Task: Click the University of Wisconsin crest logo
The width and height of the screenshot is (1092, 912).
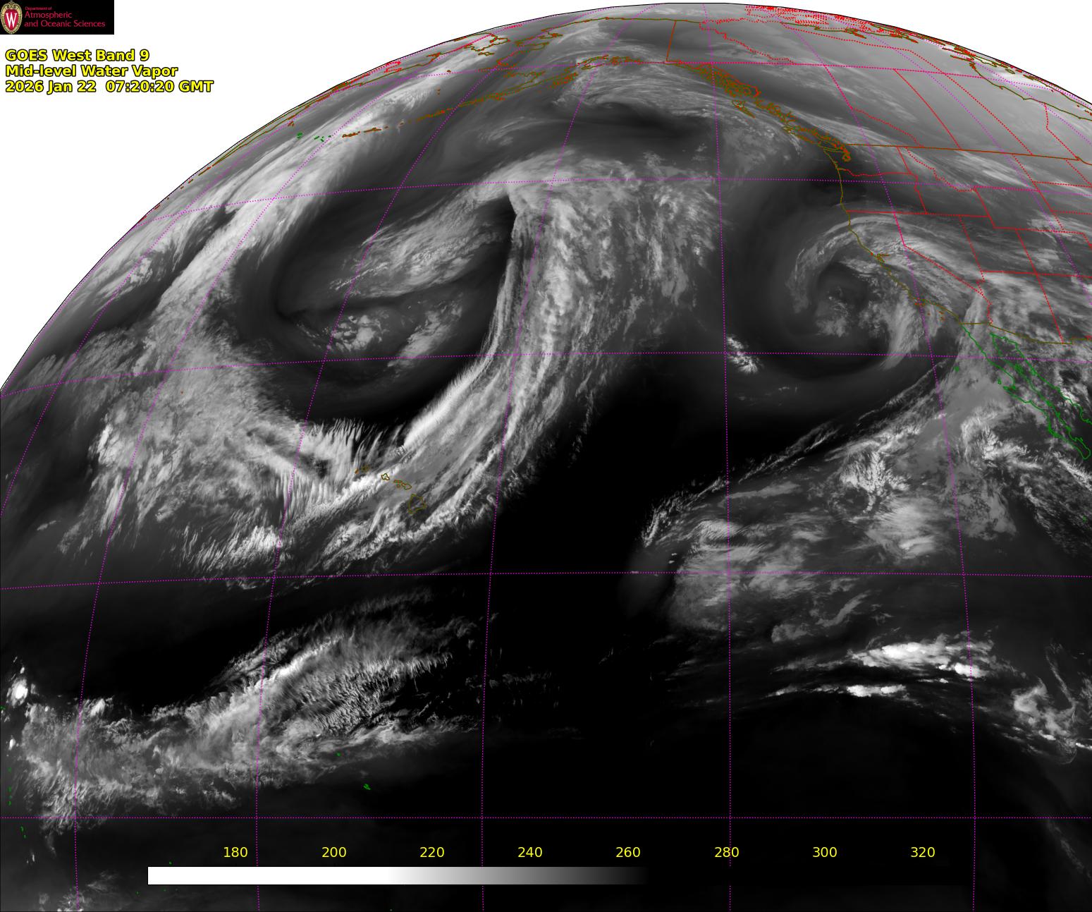Action: point(11,18)
